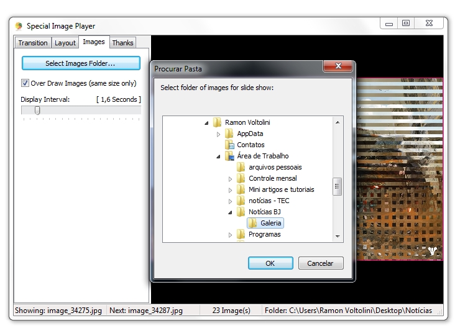455x336 pixels.
Task: Select the arquivos pessoais label
Action: click(275, 167)
